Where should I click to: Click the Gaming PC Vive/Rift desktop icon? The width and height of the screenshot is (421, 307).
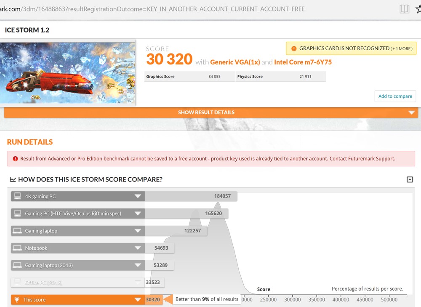(x=17, y=213)
